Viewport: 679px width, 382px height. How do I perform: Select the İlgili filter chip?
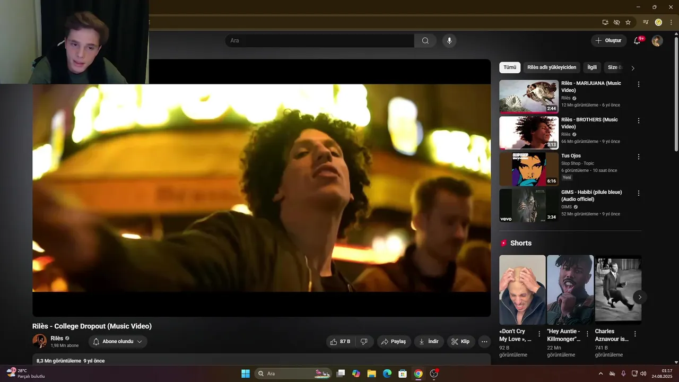[x=592, y=67]
